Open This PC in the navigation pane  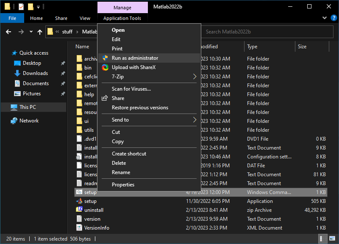coord(28,107)
